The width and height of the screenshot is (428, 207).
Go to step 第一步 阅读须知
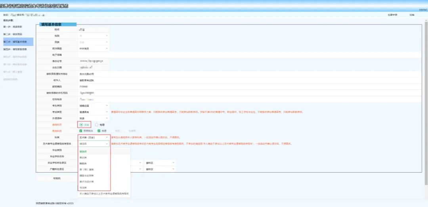15,27
